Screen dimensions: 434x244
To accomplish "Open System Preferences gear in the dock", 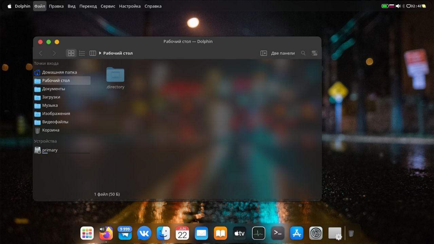I will [x=316, y=233].
